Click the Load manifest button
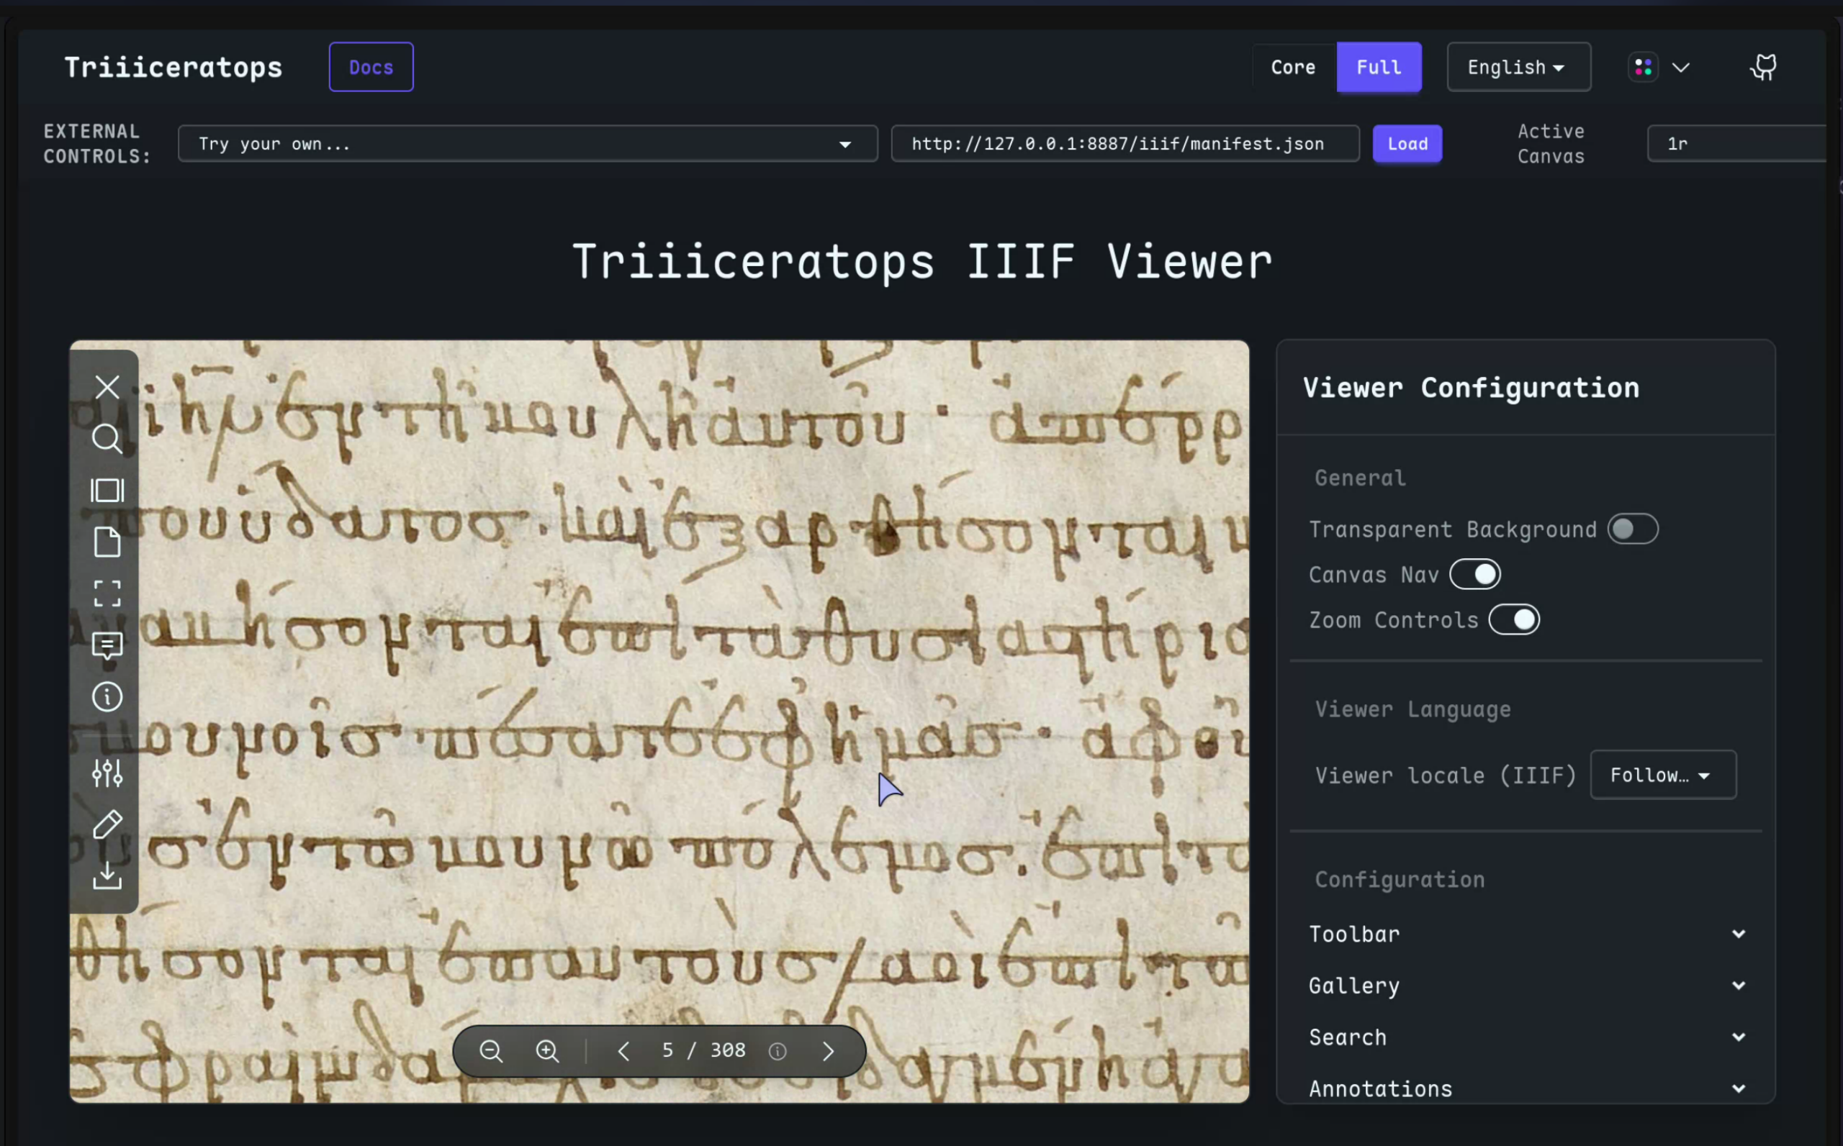The width and height of the screenshot is (1843, 1146). click(x=1407, y=144)
